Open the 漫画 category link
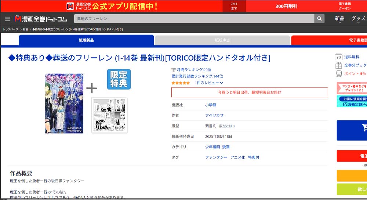 pyautogui.click(x=226, y=147)
